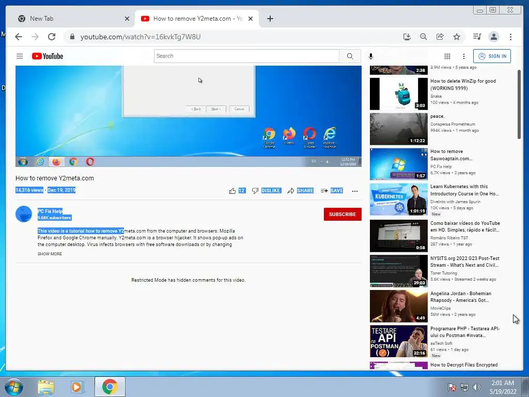The width and height of the screenshot is (529, 397).
Task: Dislike the video with thumbs down
Action: click(255, 191)
